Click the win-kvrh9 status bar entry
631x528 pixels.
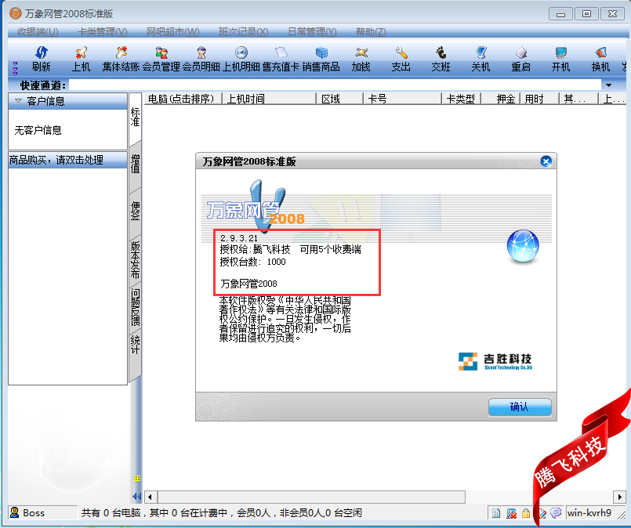click(589, 512)
